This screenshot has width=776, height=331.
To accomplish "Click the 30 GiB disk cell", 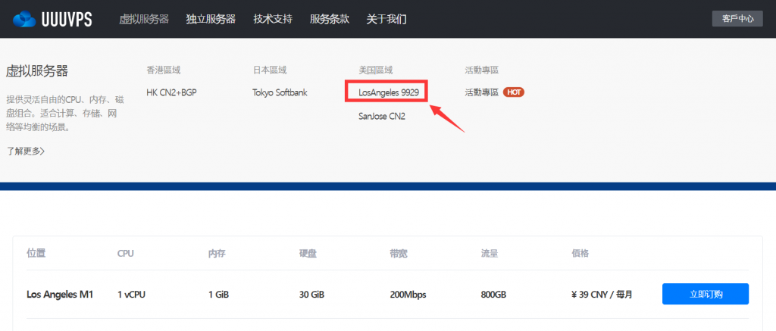I will pos(311,295).
